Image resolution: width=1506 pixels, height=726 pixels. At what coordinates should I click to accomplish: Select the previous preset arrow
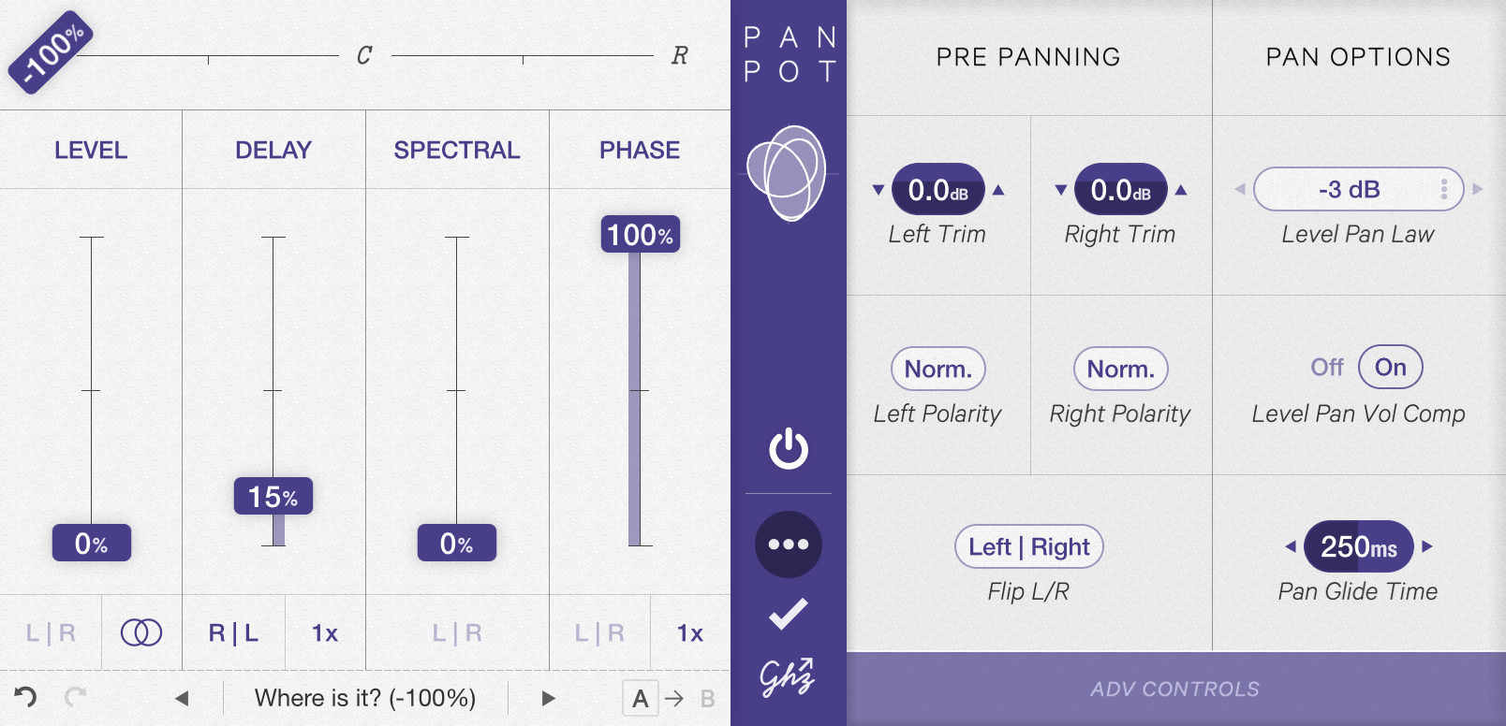tap(183, 698)
